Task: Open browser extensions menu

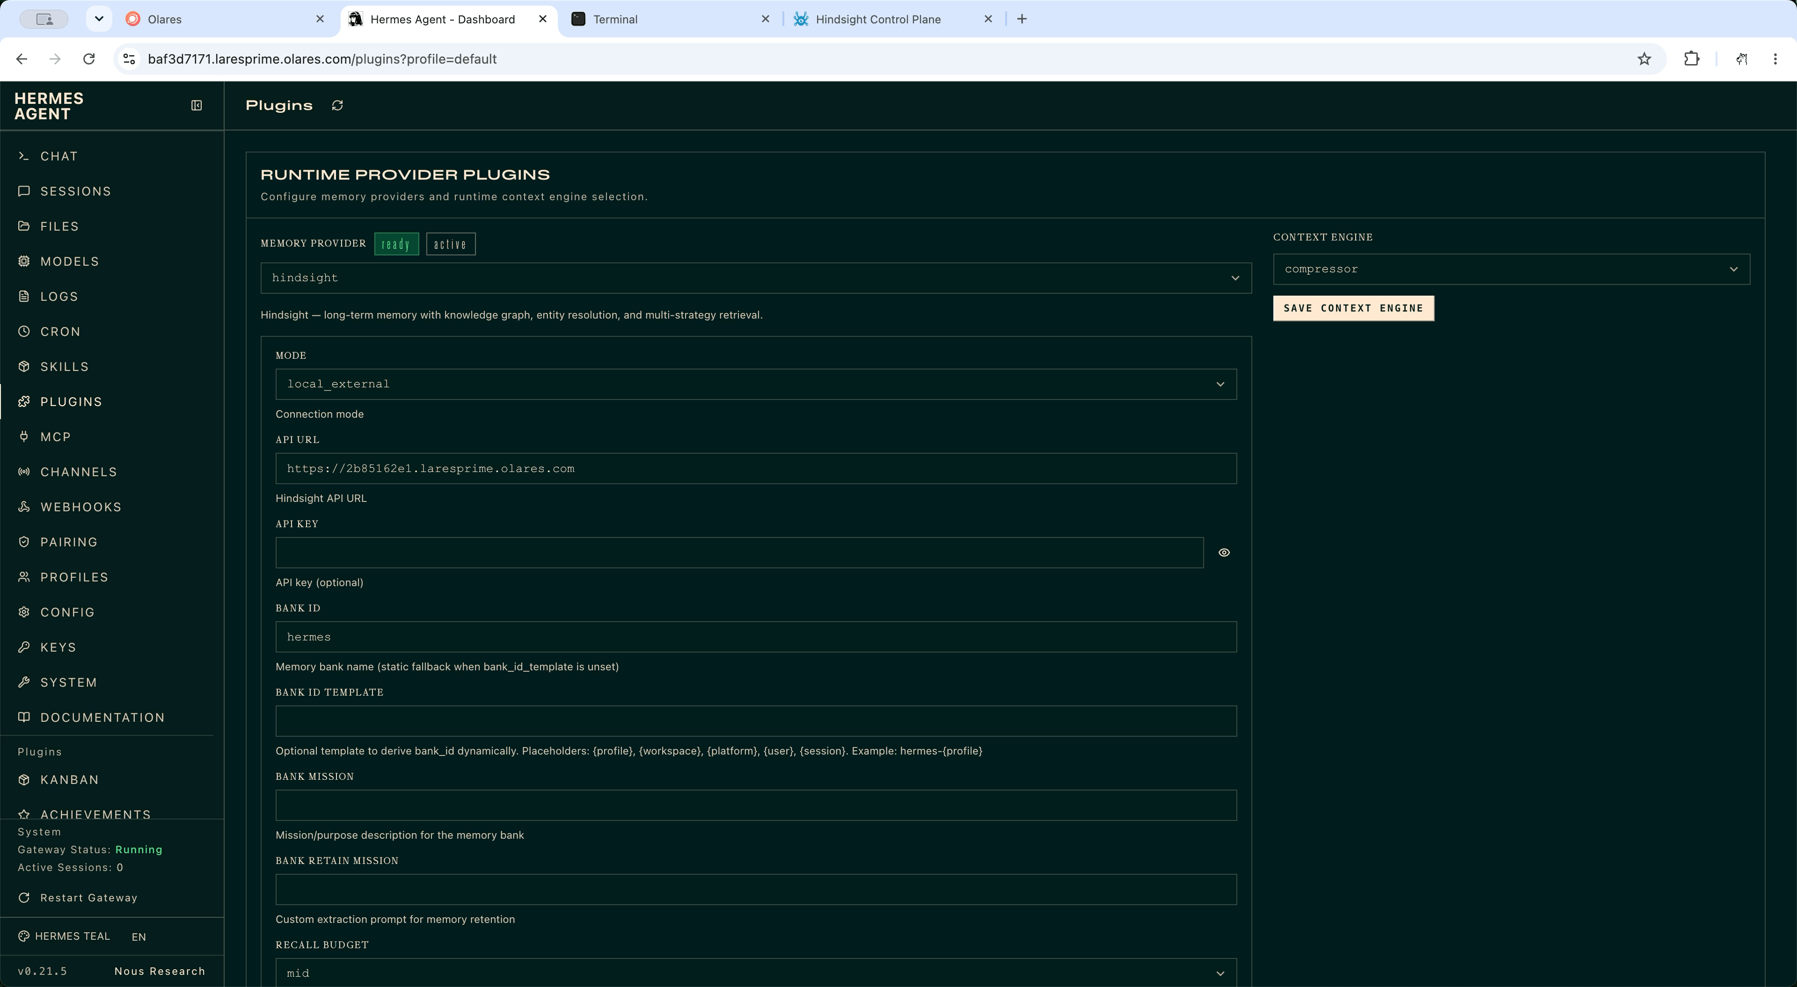Action: pos(1692,59)
